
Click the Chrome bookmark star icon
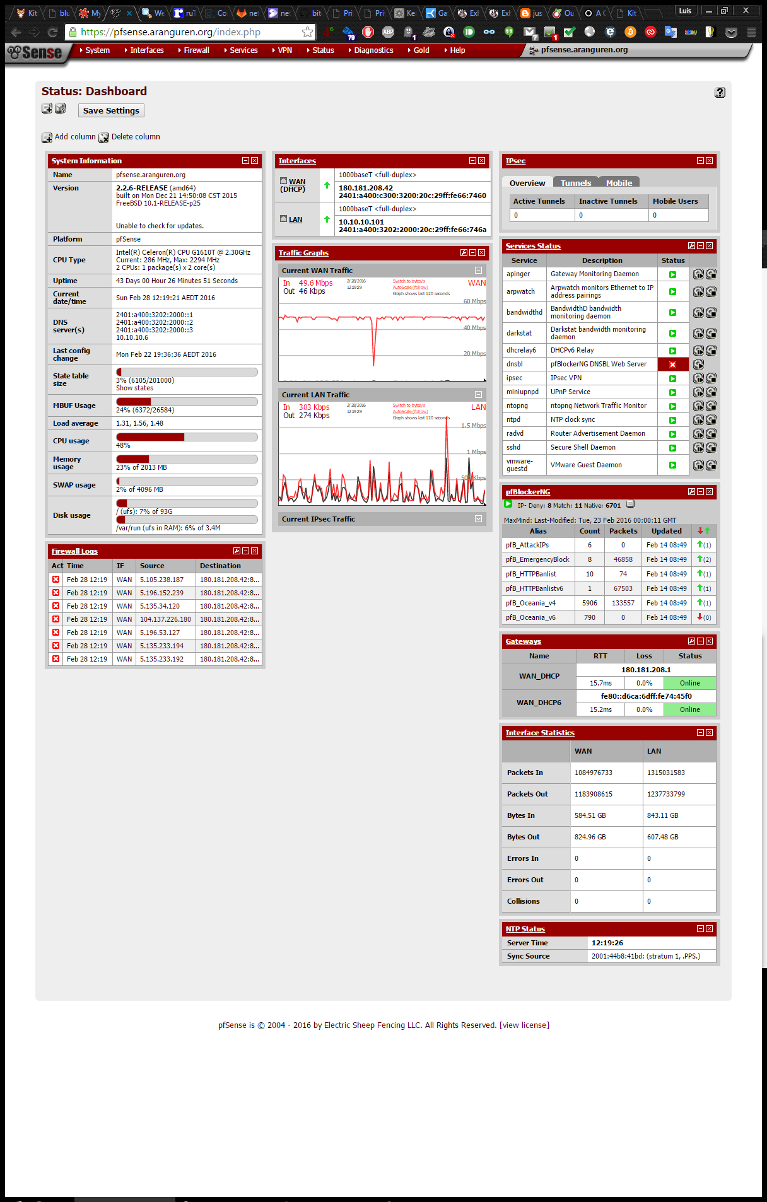[307, 32]
